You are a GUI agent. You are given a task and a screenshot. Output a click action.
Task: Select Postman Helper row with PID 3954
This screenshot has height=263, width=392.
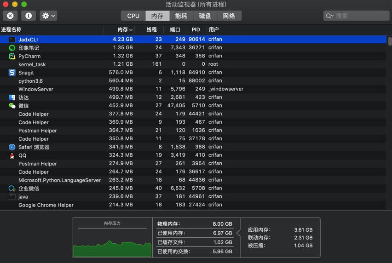click(x=193, y=163)
